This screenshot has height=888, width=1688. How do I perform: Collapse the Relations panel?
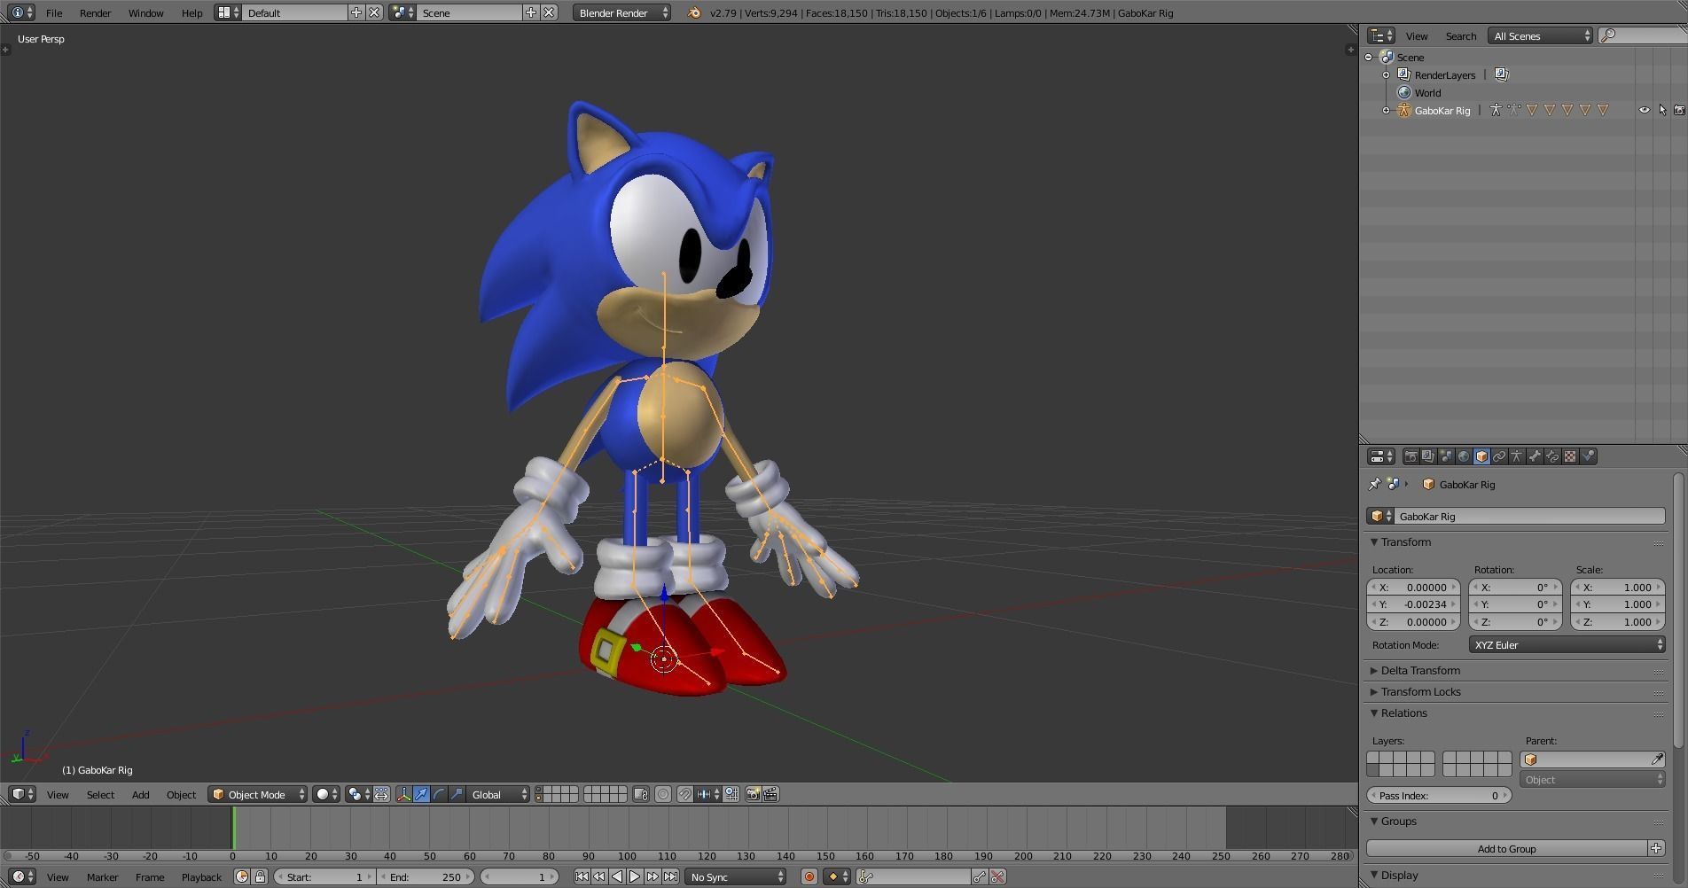(x=1403, y=713)
